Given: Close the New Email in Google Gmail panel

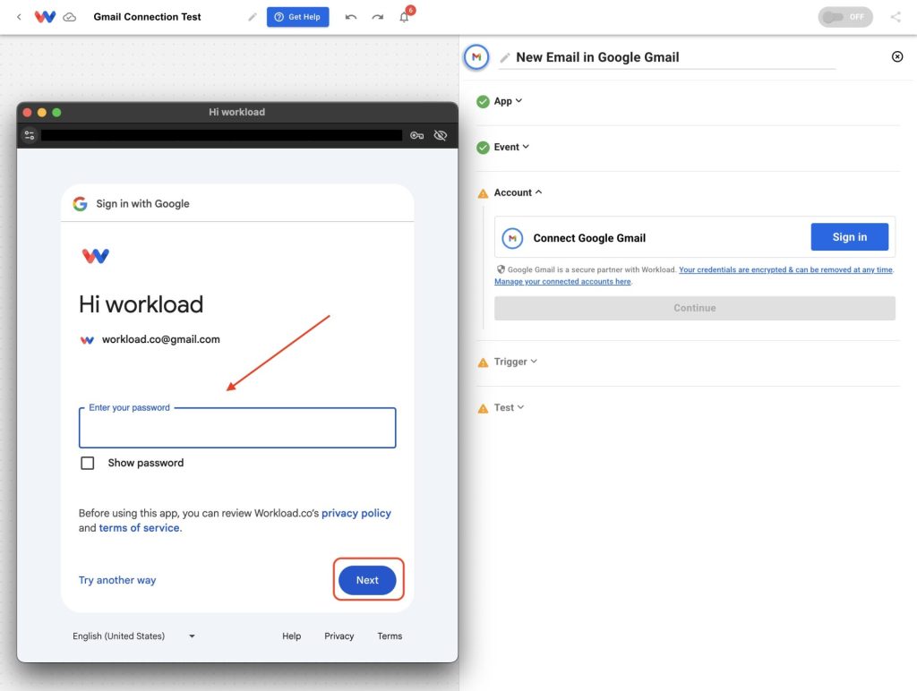Looking at the screenshot, I should 897,56.
